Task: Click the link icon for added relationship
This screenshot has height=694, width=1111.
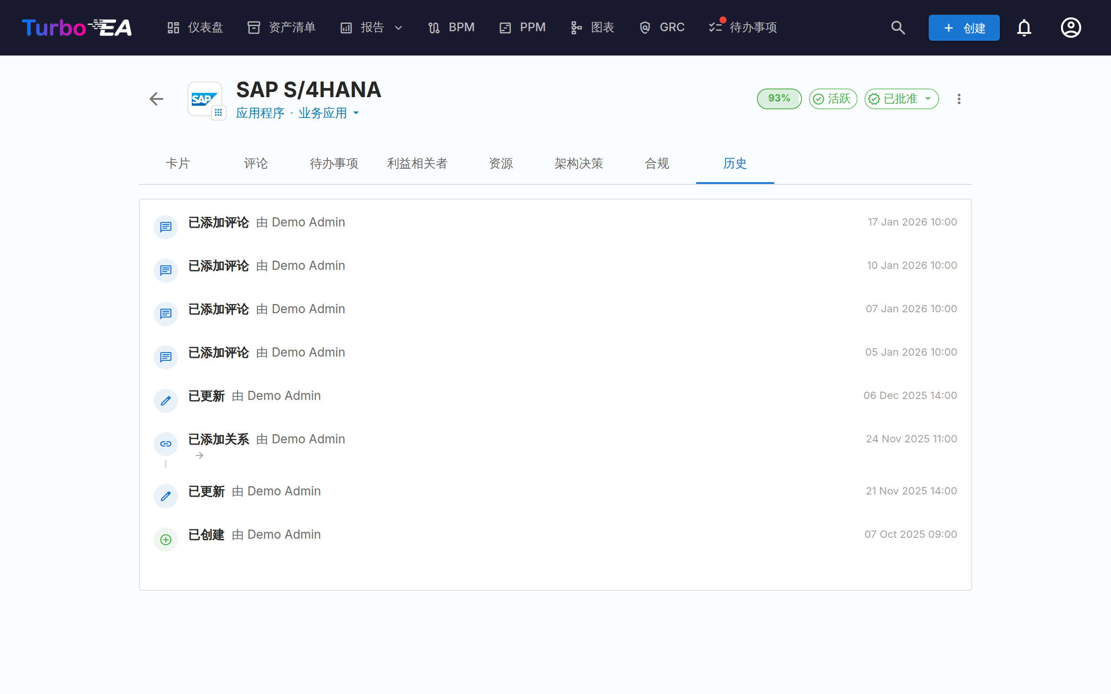Action: [166, 444]
